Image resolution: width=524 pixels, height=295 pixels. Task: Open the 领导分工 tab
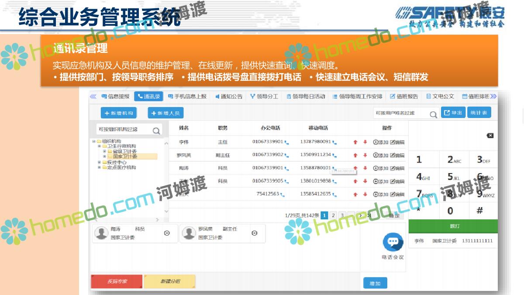pos(264,97)
